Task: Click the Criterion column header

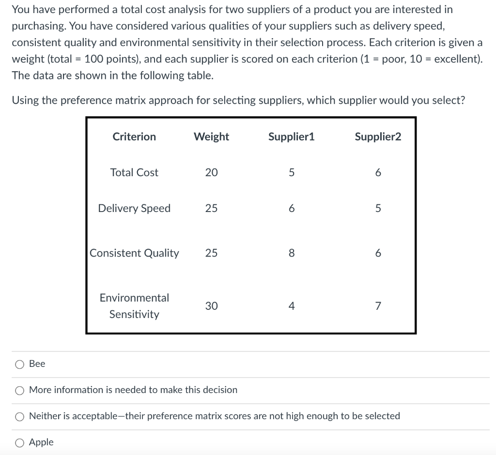Action: click(134, 136)
